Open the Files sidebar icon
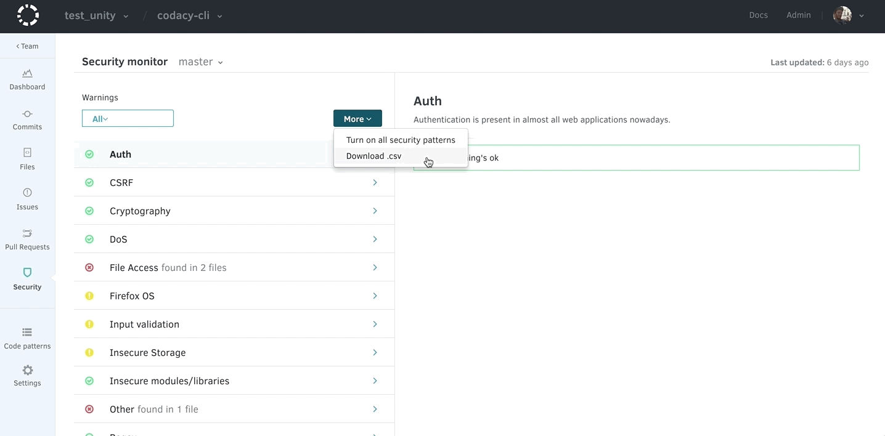This screenshot has width=885, height=436. pos(27,153)
